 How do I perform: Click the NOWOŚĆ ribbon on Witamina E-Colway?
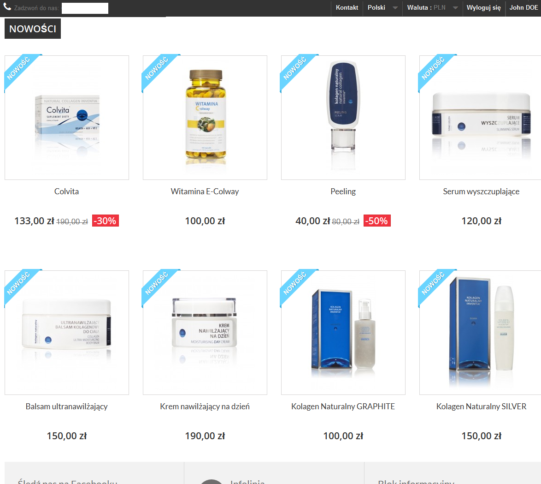157,69
